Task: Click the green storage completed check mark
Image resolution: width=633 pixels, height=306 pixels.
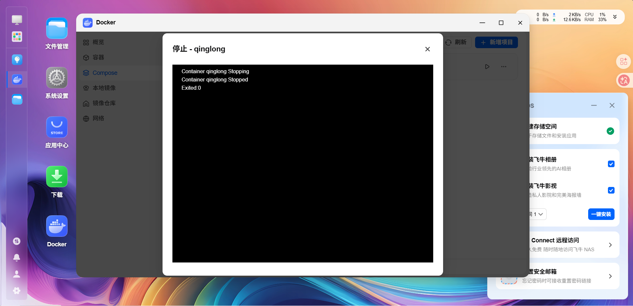Action: tap(610, 131)
